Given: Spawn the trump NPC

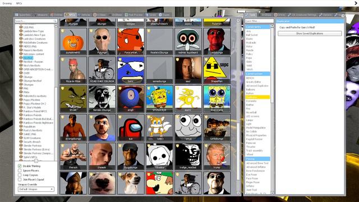Looking at the screenshot, I should pos(217,157).
